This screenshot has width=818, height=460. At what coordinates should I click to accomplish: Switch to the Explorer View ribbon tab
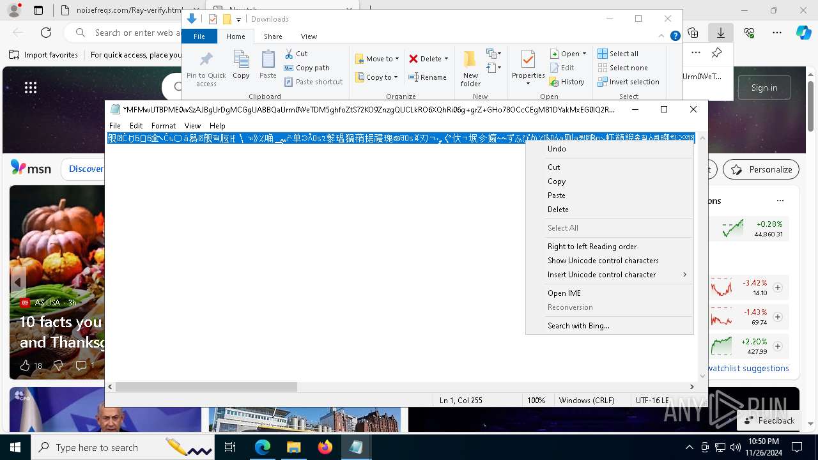(309, 36)
